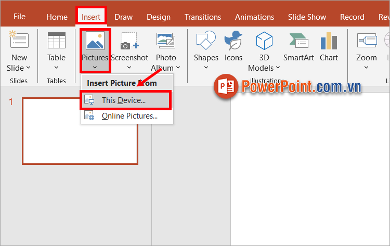Click the Pictures label text
Screen dimensions: 390x246
pyautogui.click(x=95, y=58)
